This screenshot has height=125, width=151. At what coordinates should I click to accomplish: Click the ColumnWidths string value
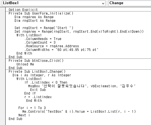pos(77,50)
